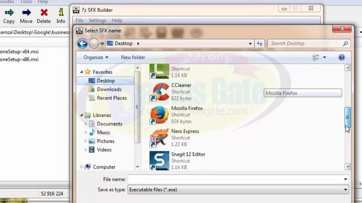Click the New folder button
The image size is (362, 203).
coord(133,58)
